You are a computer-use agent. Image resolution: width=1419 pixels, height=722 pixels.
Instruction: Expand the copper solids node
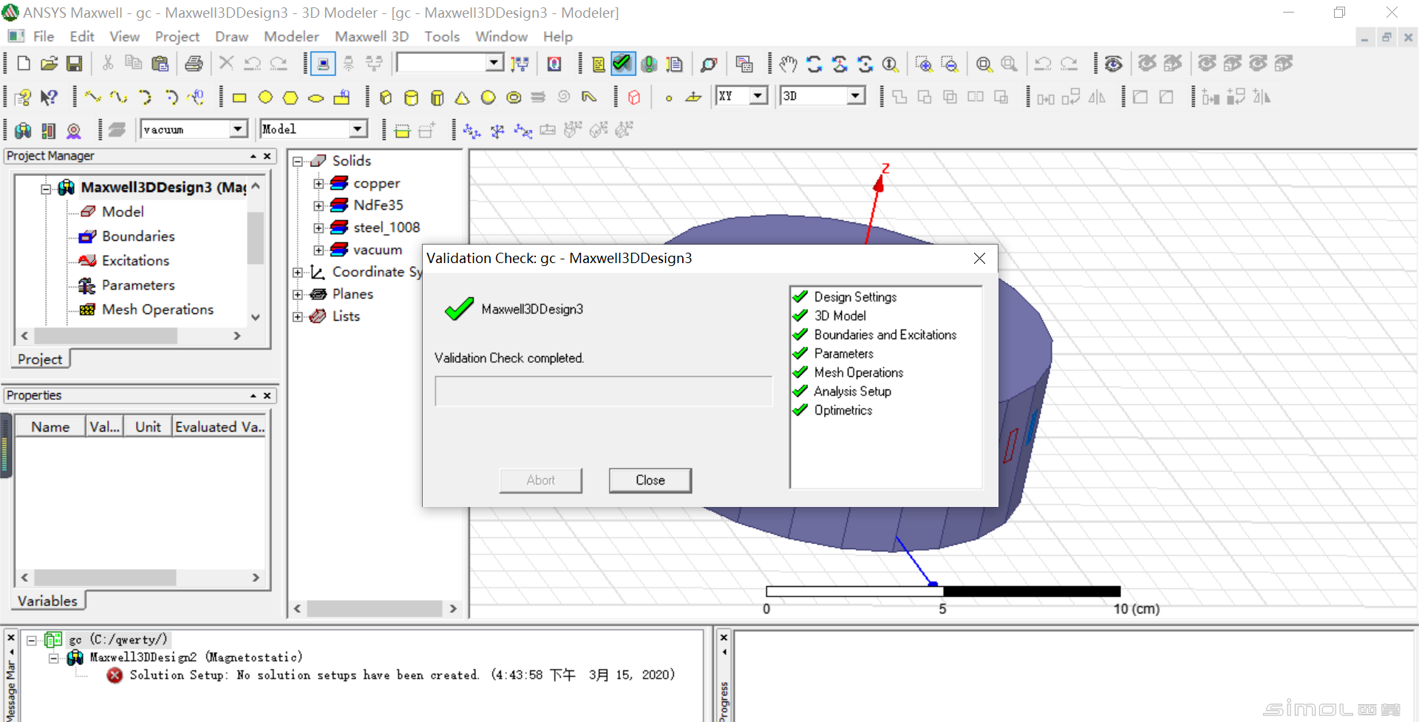[x=319, y=183]
